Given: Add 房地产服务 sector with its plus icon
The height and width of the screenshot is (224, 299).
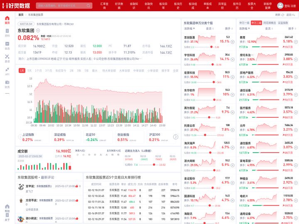Looking at the screenshot, I should click(x=296, y=77).
